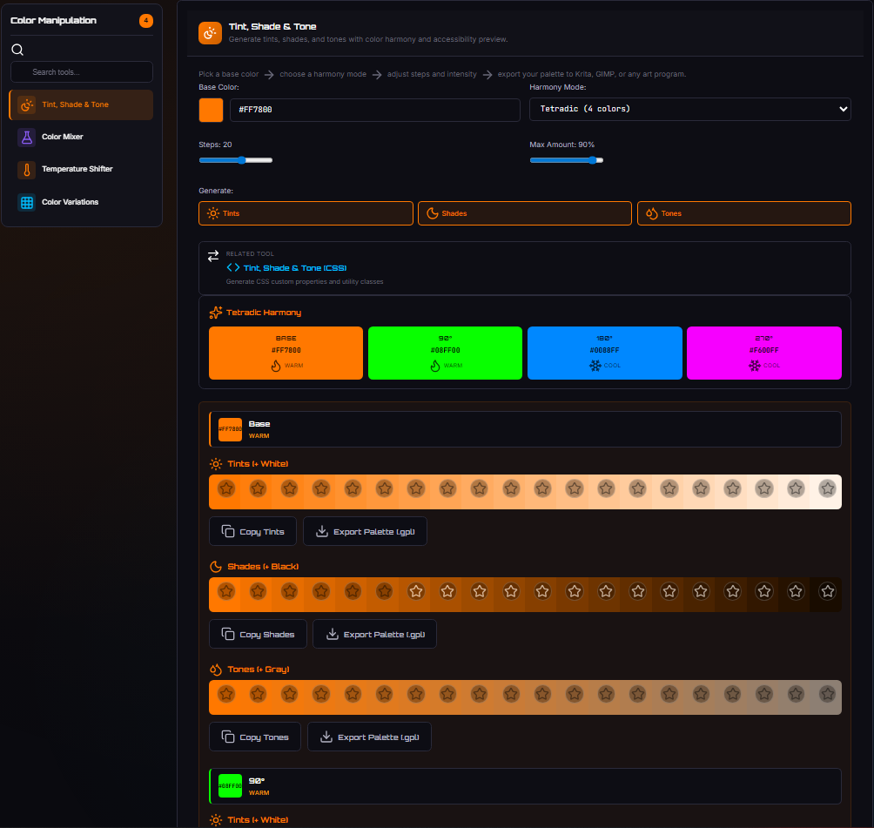Open the Harmony Mode dropdown

pyautogui.click(x=689, y=109)
